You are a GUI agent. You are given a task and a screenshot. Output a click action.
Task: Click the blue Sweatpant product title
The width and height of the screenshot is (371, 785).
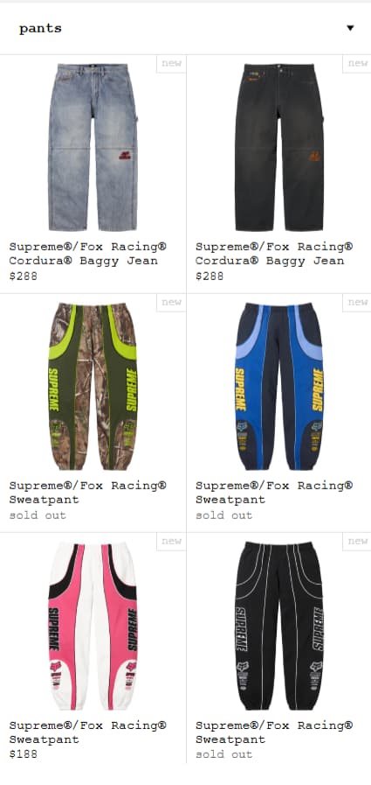click(x=274, y=493)
